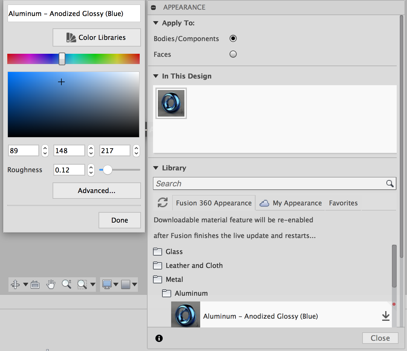Open the grid settings dropdown arrow
The width and height of the screenshot is (407, 351).
coord(134,284)
